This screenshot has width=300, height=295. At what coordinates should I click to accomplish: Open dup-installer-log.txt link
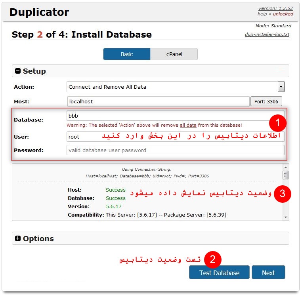coord(267,34)
